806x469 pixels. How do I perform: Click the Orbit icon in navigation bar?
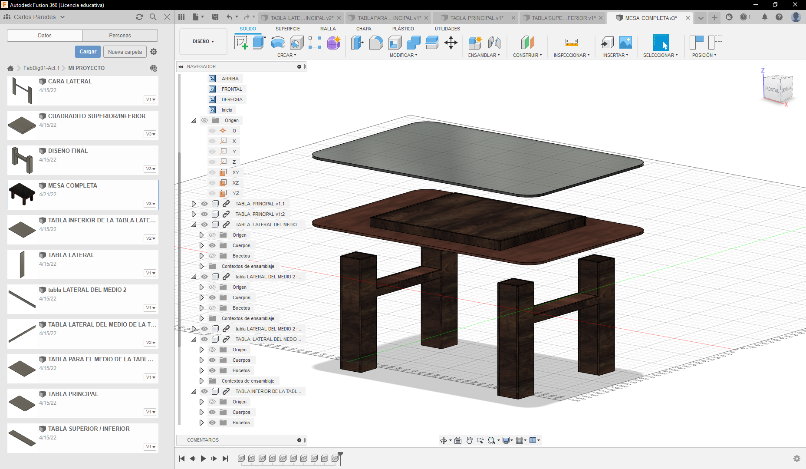(x=444, y=440)
